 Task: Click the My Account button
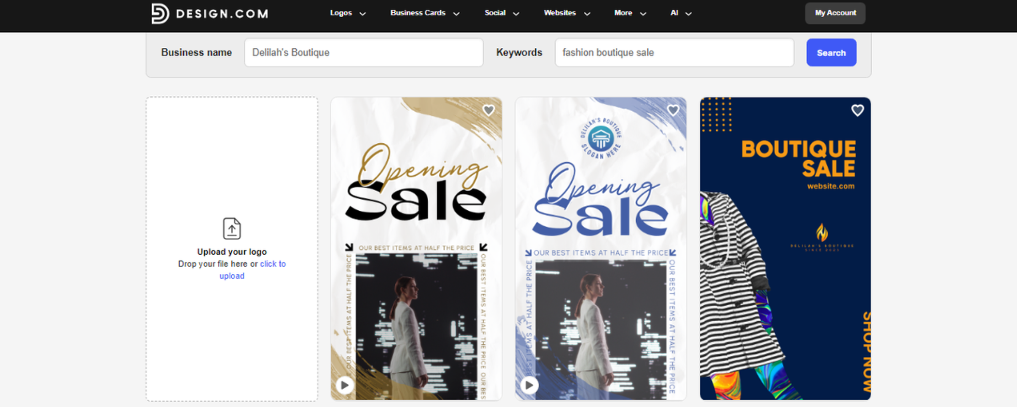tap(835, 13)
